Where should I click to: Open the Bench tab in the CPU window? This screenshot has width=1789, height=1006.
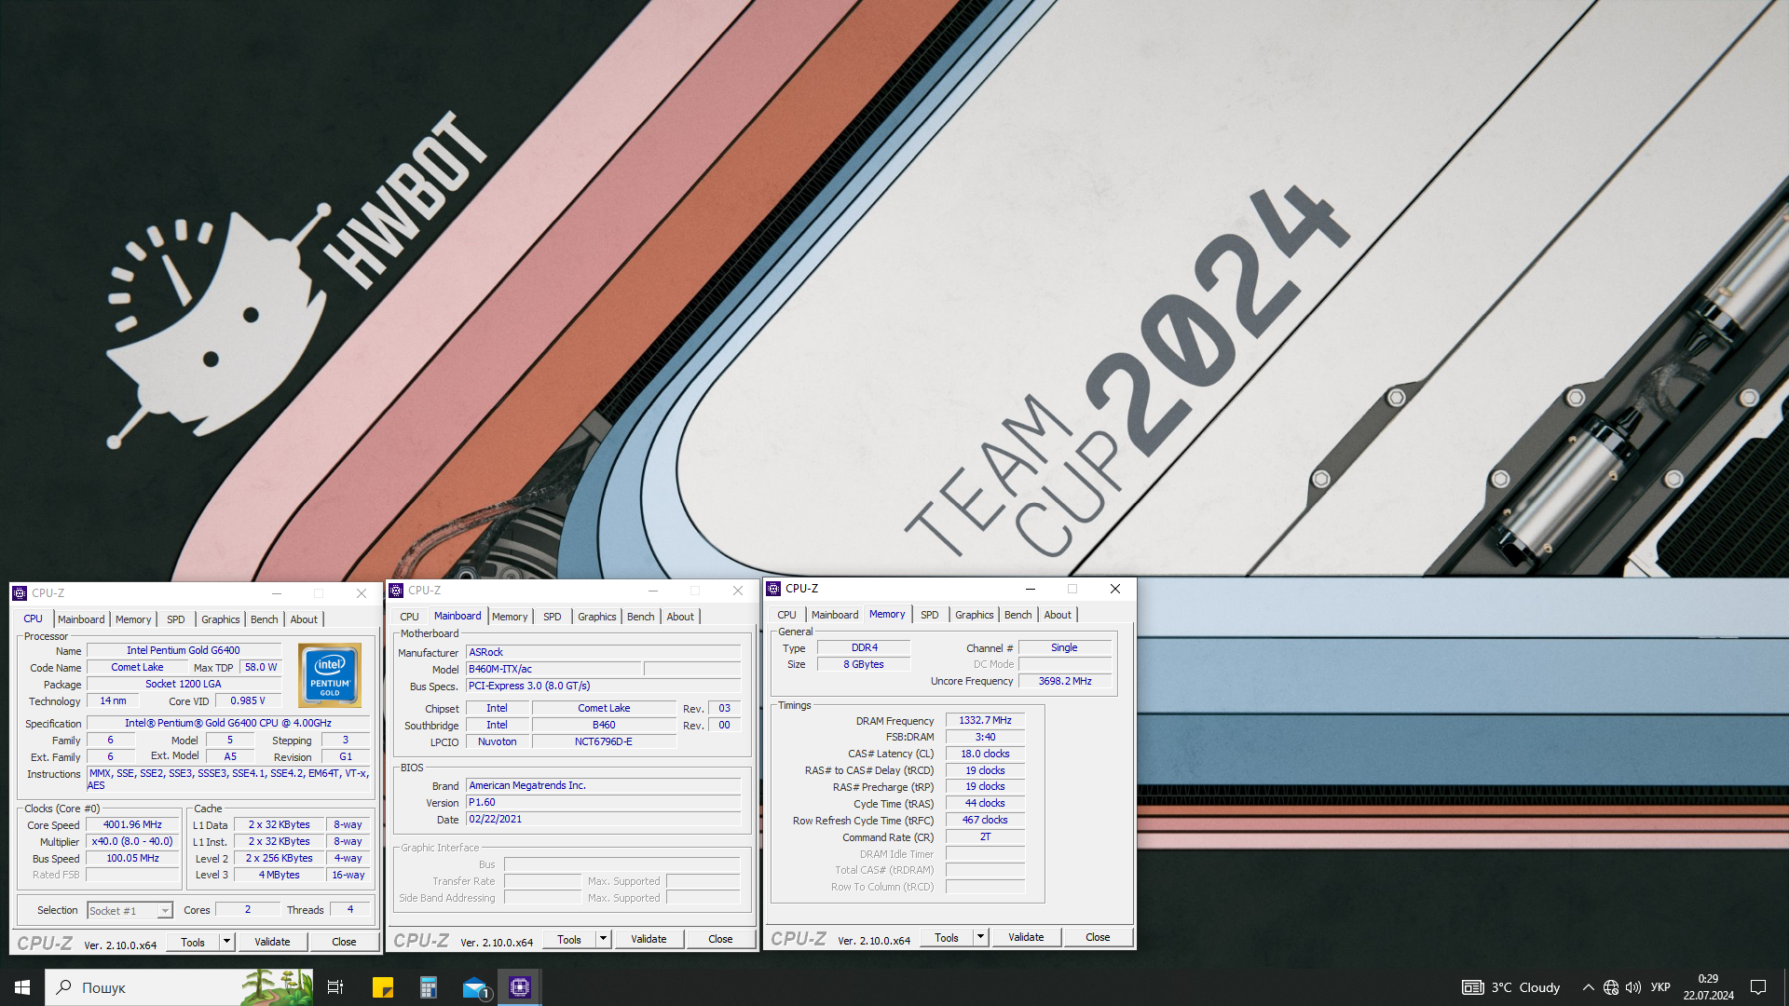coord(265,619)
